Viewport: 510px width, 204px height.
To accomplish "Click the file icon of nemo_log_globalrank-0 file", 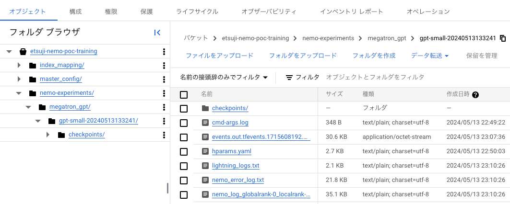I will click(x=205, y=194).
